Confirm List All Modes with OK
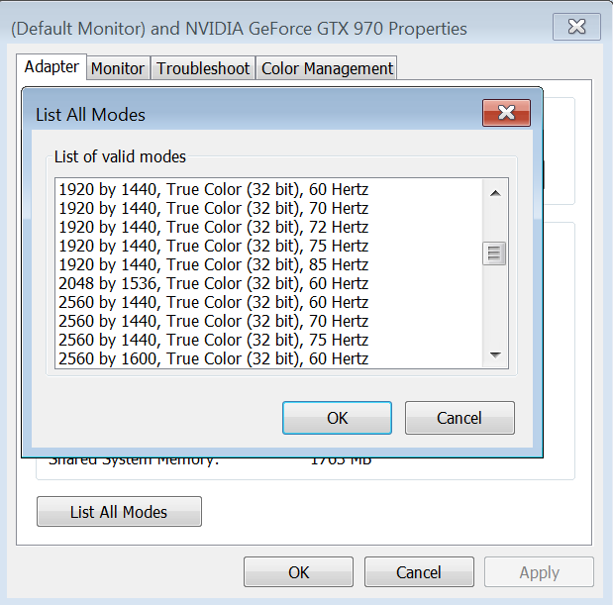The image size is (613, 605). pyautogui.click(x=337, y=418)
